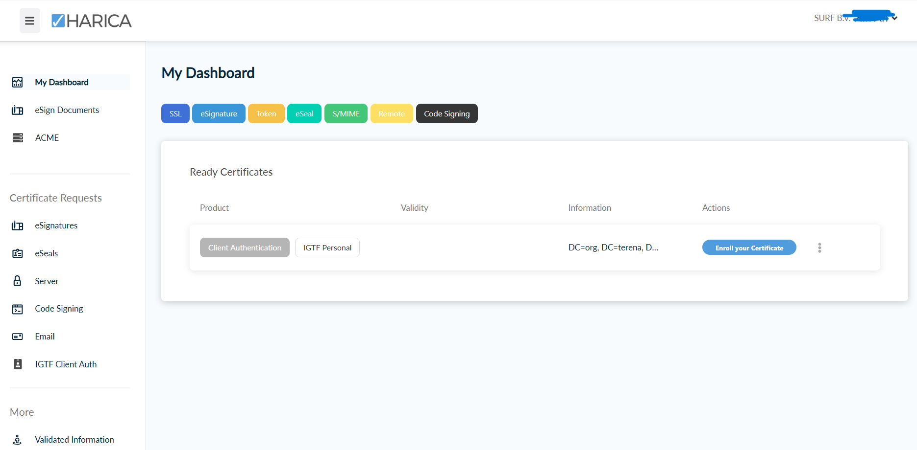The height and width of the screenshot is (450, 917).
Task: Click the ACME server stack icon
Action: 18,138
